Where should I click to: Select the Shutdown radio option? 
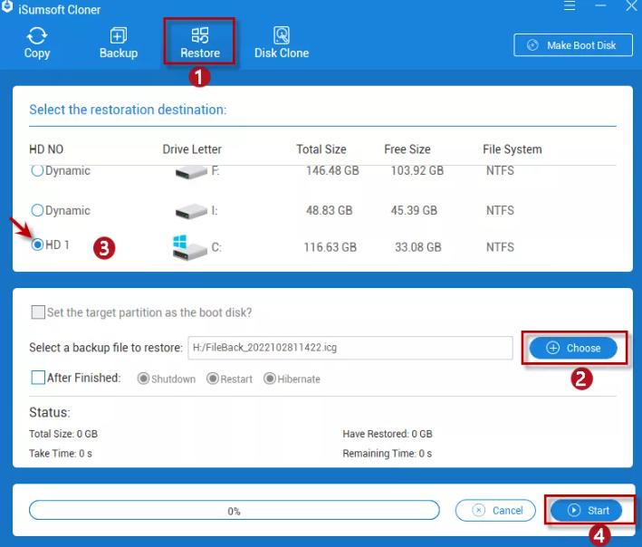point(143,379)
